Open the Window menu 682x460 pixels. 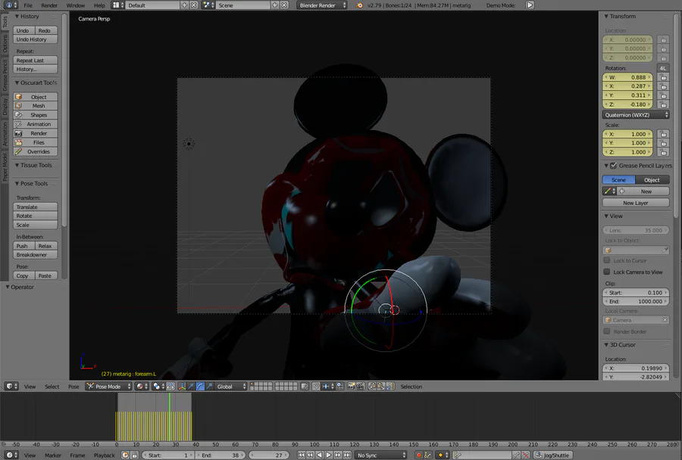tap(75, 5)
